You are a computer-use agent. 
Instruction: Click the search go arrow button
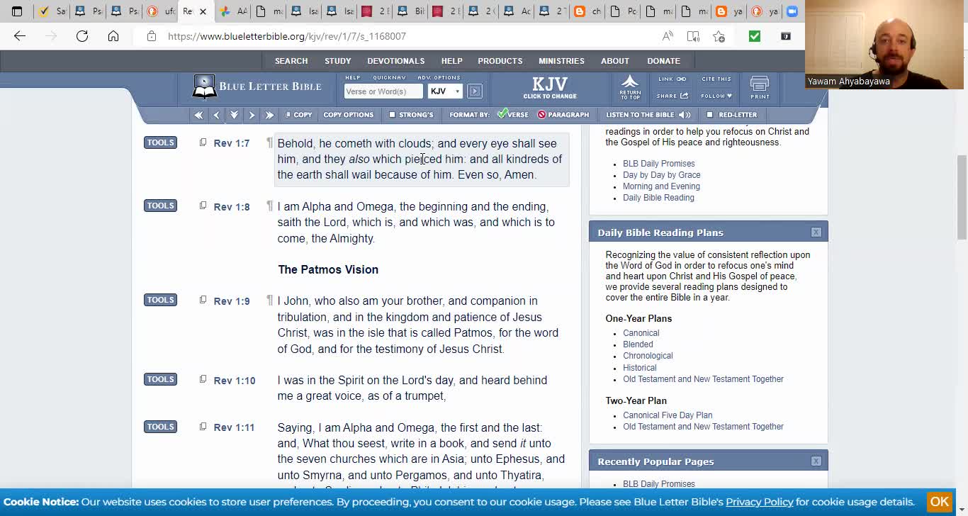click(x=475, y=91)
